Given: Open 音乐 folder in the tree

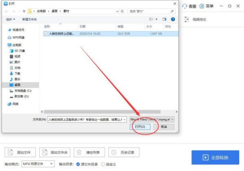Looking at the screenshot, I should coord(15,79).
